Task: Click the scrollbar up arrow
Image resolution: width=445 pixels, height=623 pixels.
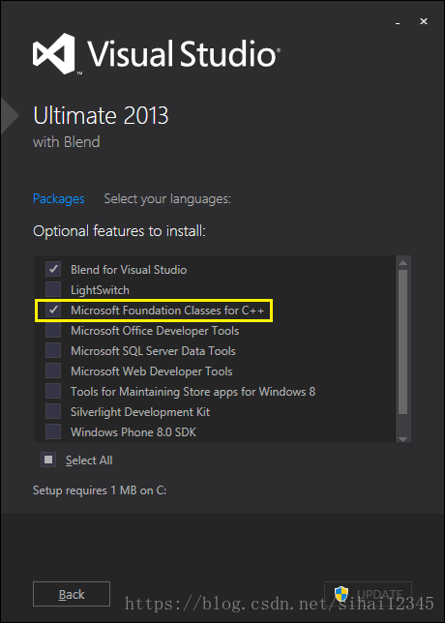Action: point(402,262)
